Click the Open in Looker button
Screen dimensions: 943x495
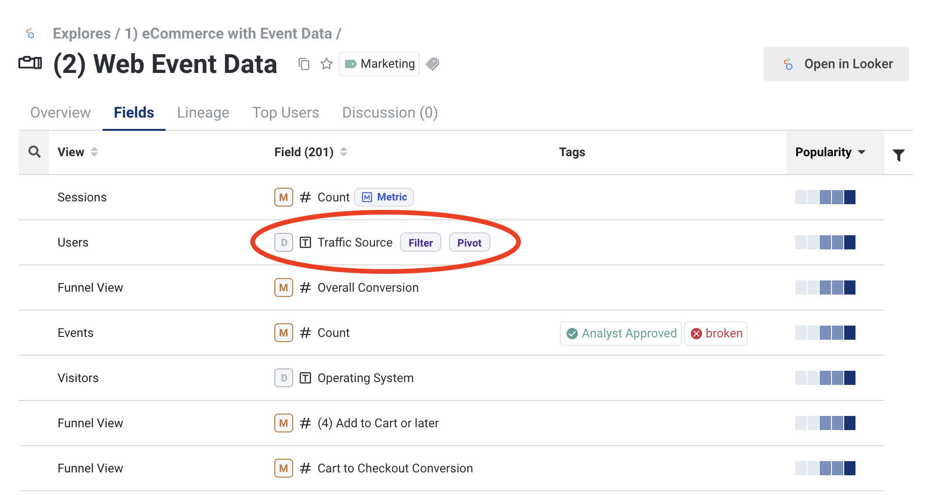[x=836, y=64]
